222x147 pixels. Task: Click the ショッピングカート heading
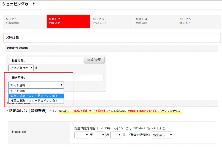click(x=19, y=4)
